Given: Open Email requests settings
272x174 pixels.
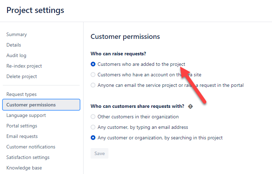Looking at the screenshot, I should tap(22, 136).
